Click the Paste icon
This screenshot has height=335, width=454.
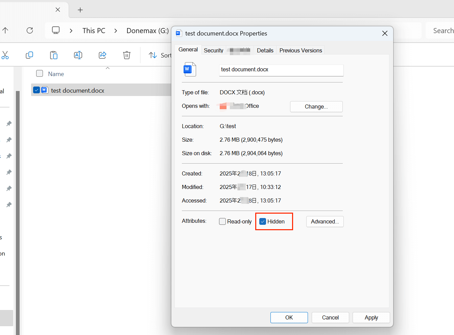point(54,55)
